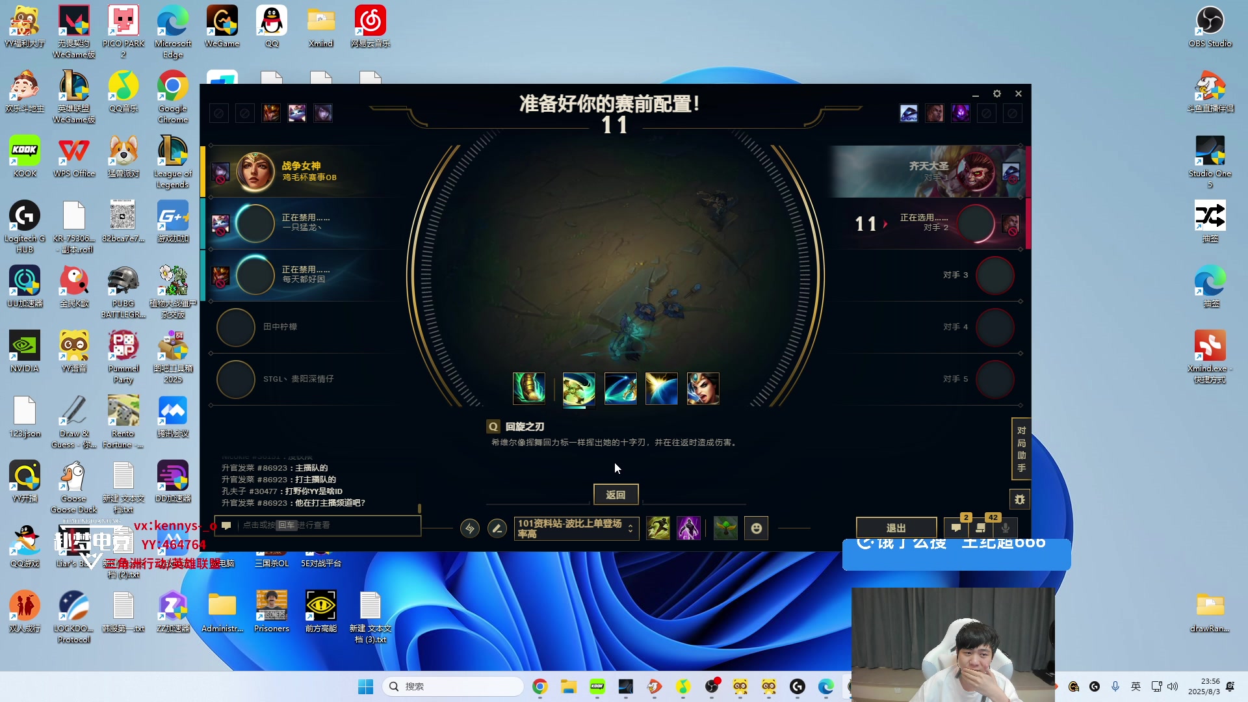The height and width of the screenshot is (702, 1248).
Task: Open Edge from the taskbar
Action: point(826,686)
